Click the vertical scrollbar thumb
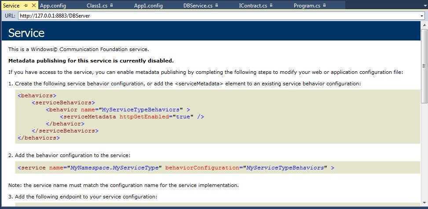428x209 pixels. point(424,66)
